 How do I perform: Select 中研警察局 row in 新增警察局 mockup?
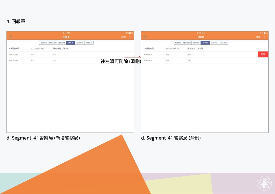tap(71, 49)
